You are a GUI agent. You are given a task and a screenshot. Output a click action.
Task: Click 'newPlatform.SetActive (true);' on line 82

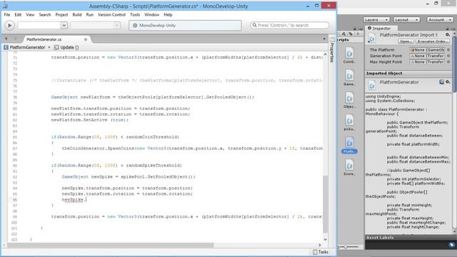pyautogui.click(x=90, y=120)
